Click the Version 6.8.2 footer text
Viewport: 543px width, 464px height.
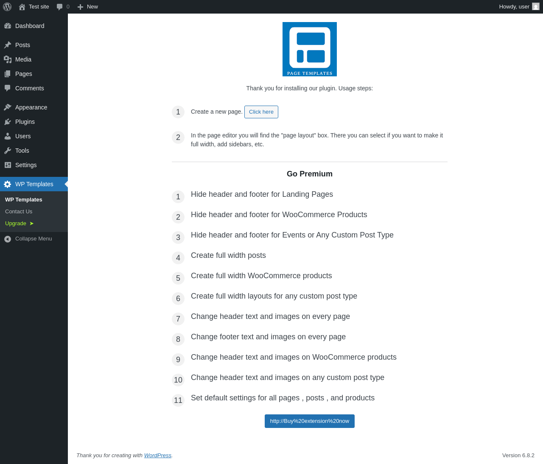(518, 456)
